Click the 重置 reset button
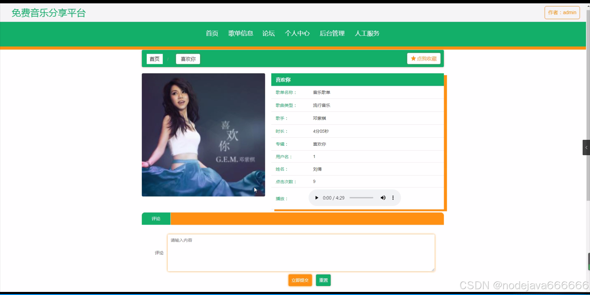 [x=323, y=280]
